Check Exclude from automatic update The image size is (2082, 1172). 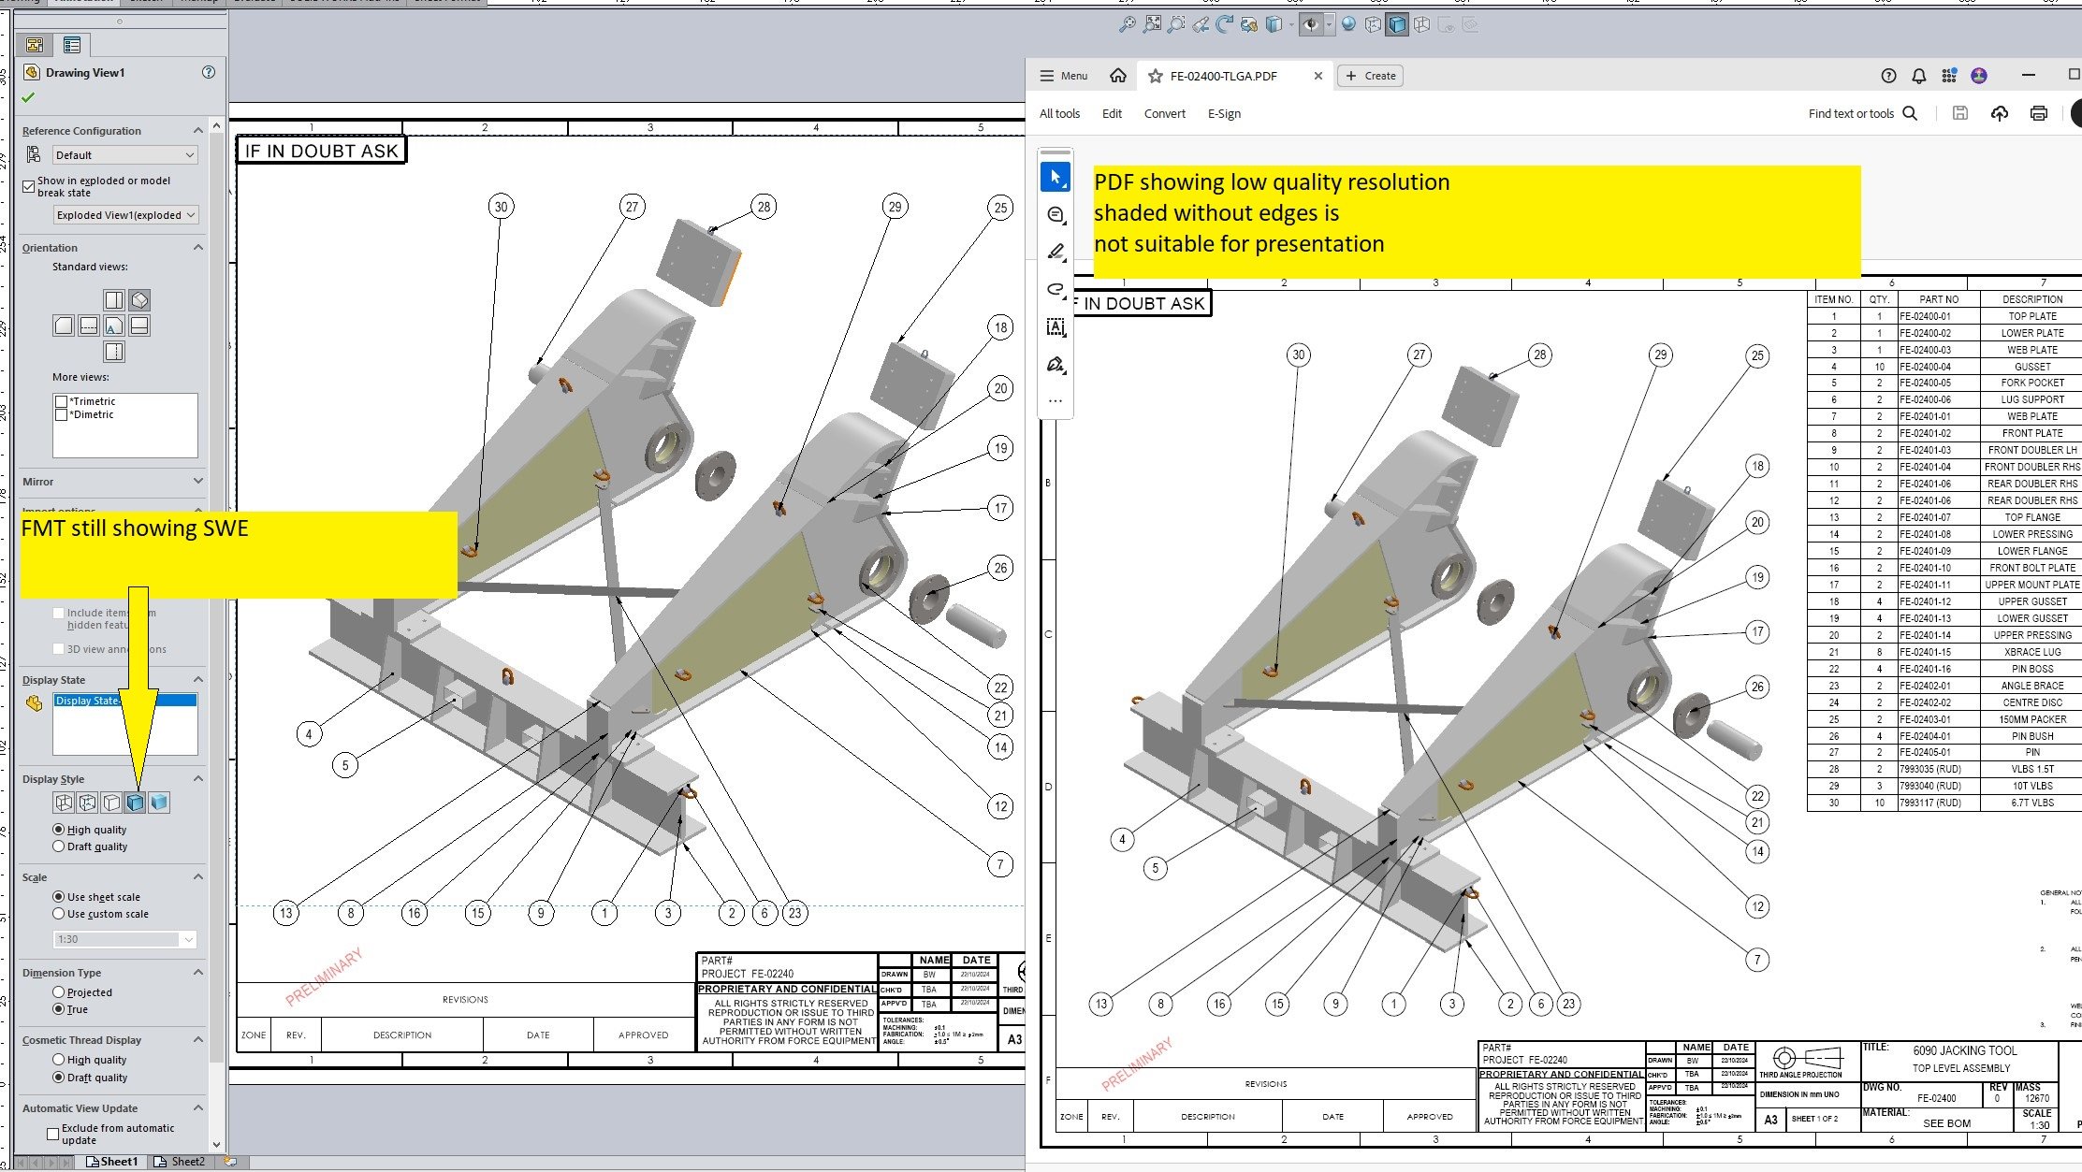click(53, 1135)
